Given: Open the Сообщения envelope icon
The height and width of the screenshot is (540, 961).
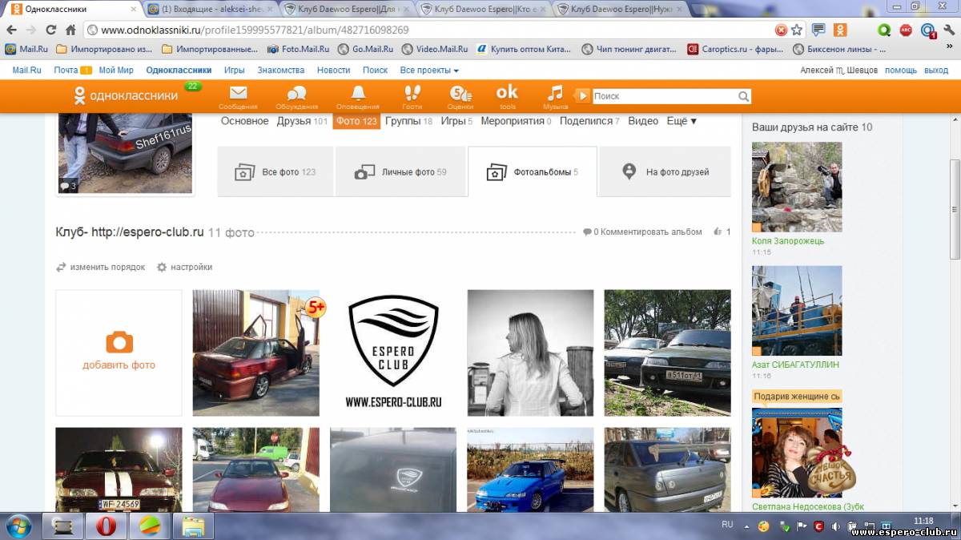Looking at the screenshot, I should click(238, 94).
